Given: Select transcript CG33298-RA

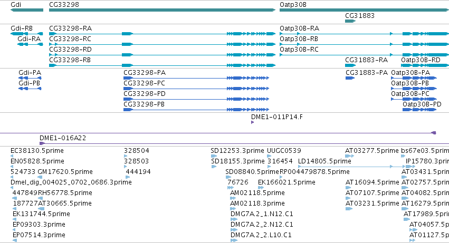Looking at the screenshot, I should [71, 28].
